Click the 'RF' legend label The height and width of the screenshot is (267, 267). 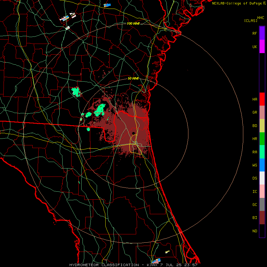[x=255, y=33]
